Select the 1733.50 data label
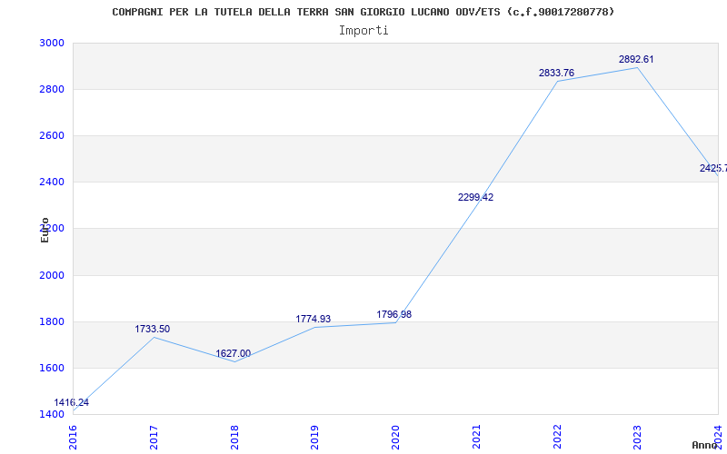The height and width of the screenshot is (454, 727). click(x=153, y=329)
